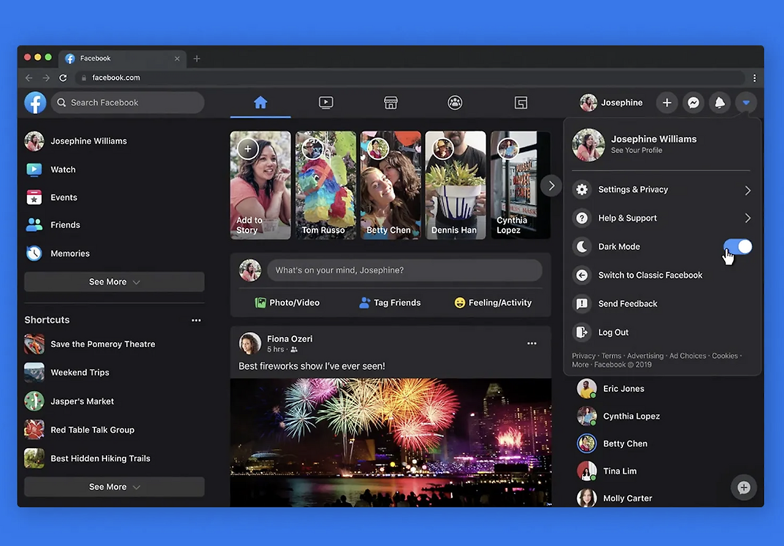Open the Watch video tab
784x546 pixels.
point(326,103)
